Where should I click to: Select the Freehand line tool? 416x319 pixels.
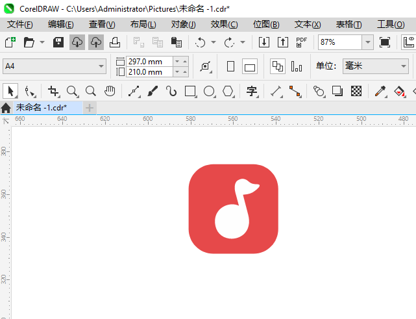click(134, 92)
